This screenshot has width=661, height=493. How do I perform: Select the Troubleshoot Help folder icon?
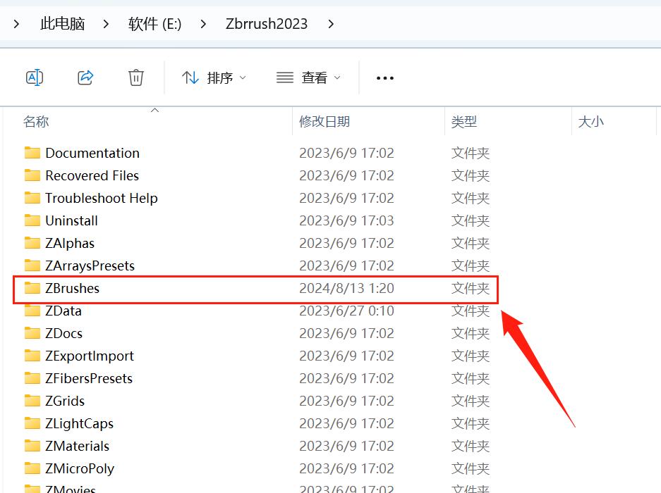click(x=32, y=197)
